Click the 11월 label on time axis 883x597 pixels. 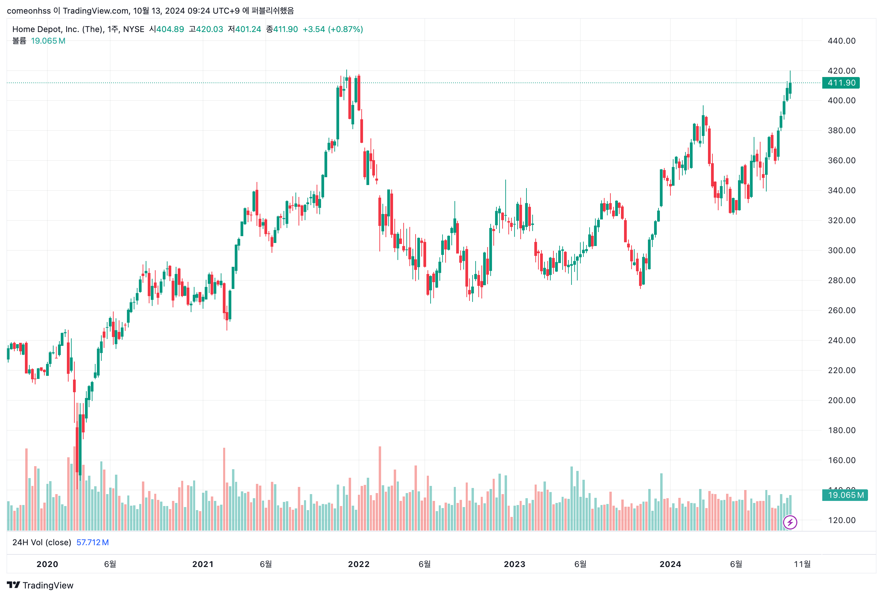[802, 564]
